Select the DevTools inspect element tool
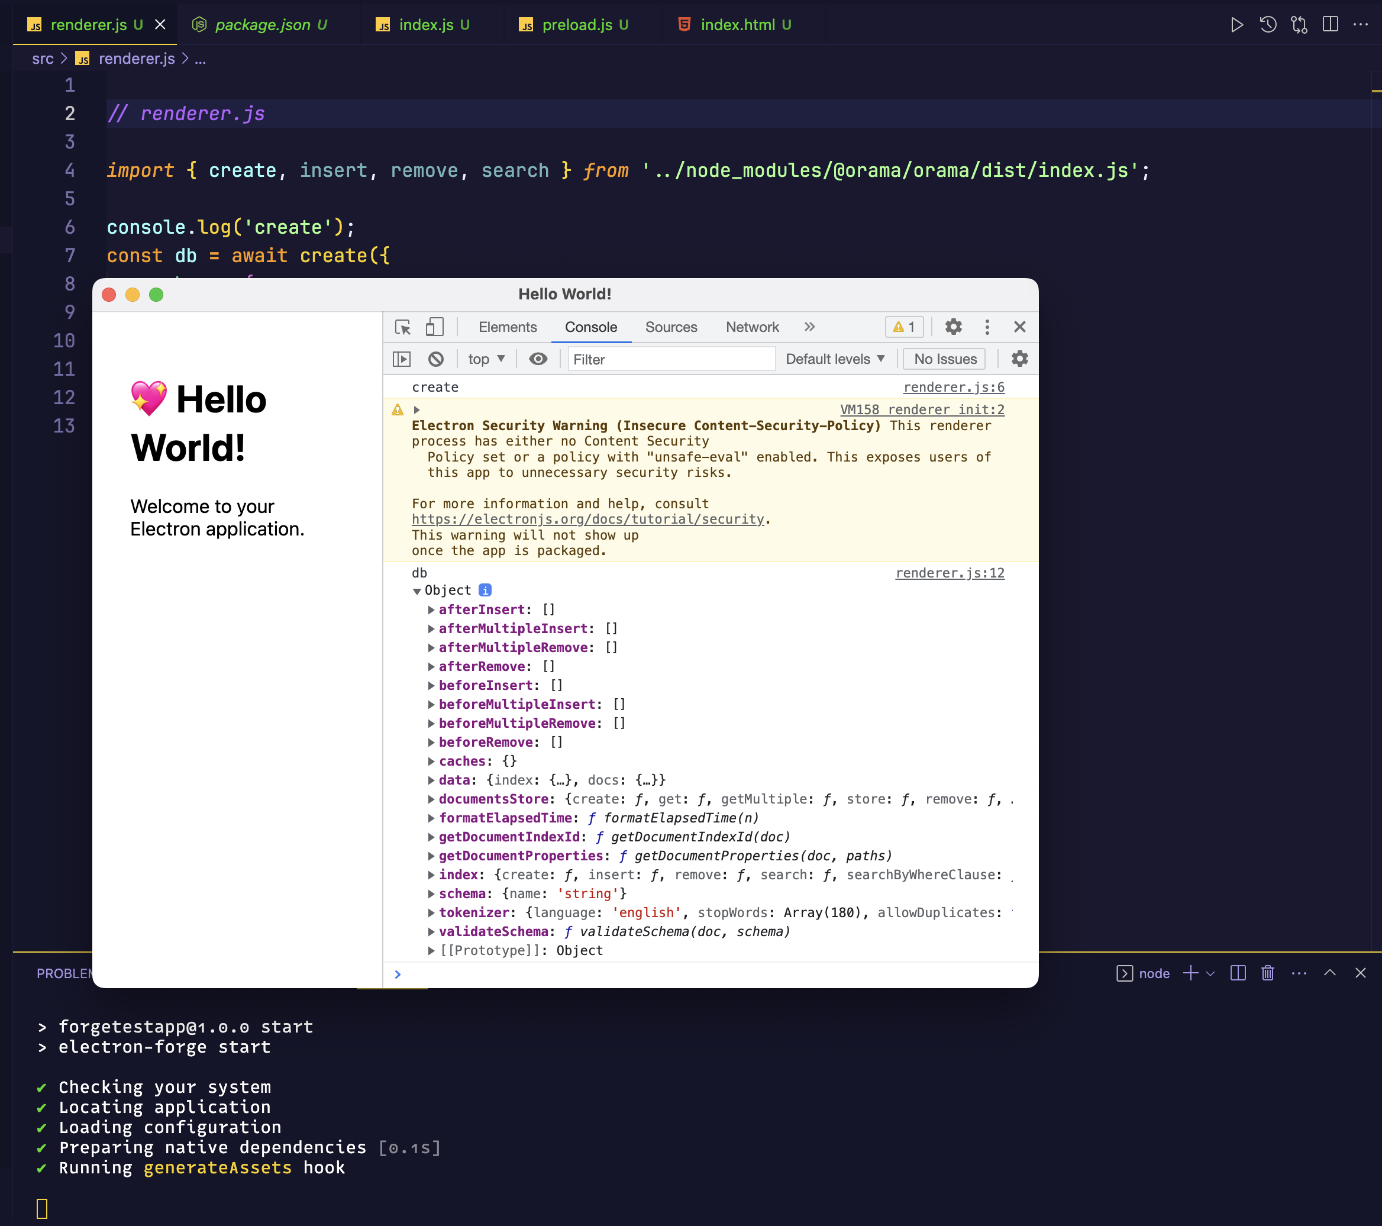Screen dimensions: 1382x1226 point(403,327)
